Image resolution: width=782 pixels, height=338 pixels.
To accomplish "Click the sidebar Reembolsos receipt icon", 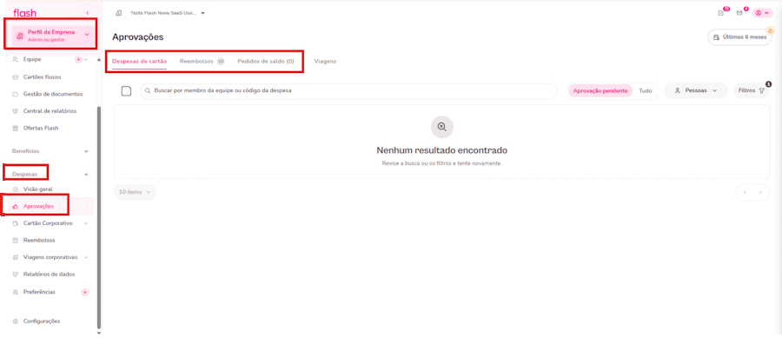I will [x=15, y=241].
